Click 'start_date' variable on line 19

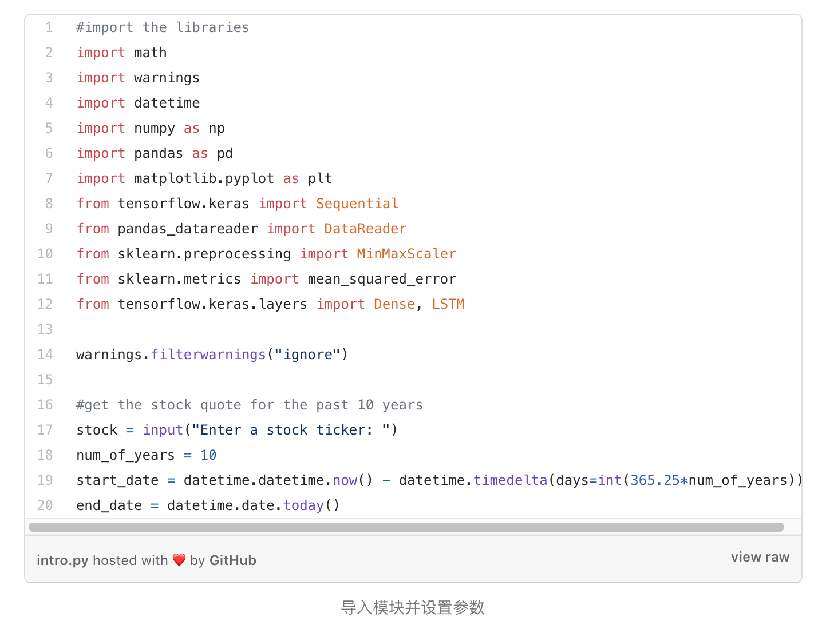tap(117, 480)
